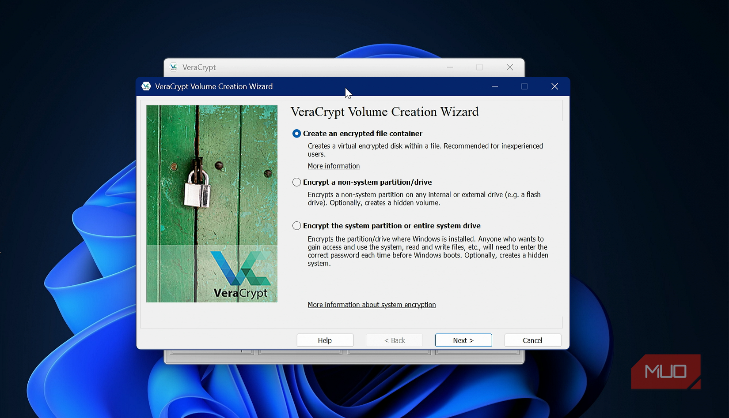Viewport: 729px width, 418px height.
Task: Click the background VeraCrypt title bar to focus it
Action: 309,67
